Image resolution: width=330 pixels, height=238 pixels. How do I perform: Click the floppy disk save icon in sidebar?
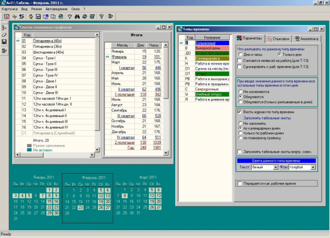(x=4, y=42)
